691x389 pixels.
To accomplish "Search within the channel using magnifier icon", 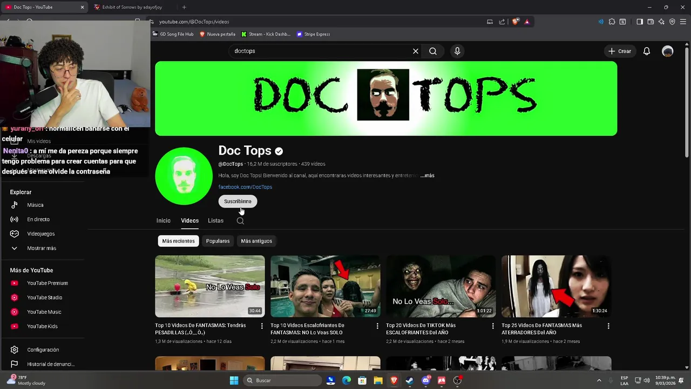I will pyautogui.click(x=240, y=220).
